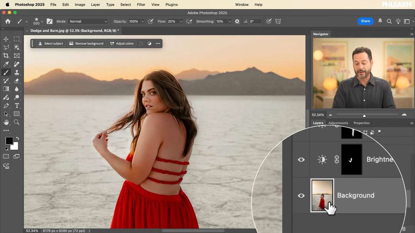Select the Spot Healing Brush tool

[x=17, y=64]
